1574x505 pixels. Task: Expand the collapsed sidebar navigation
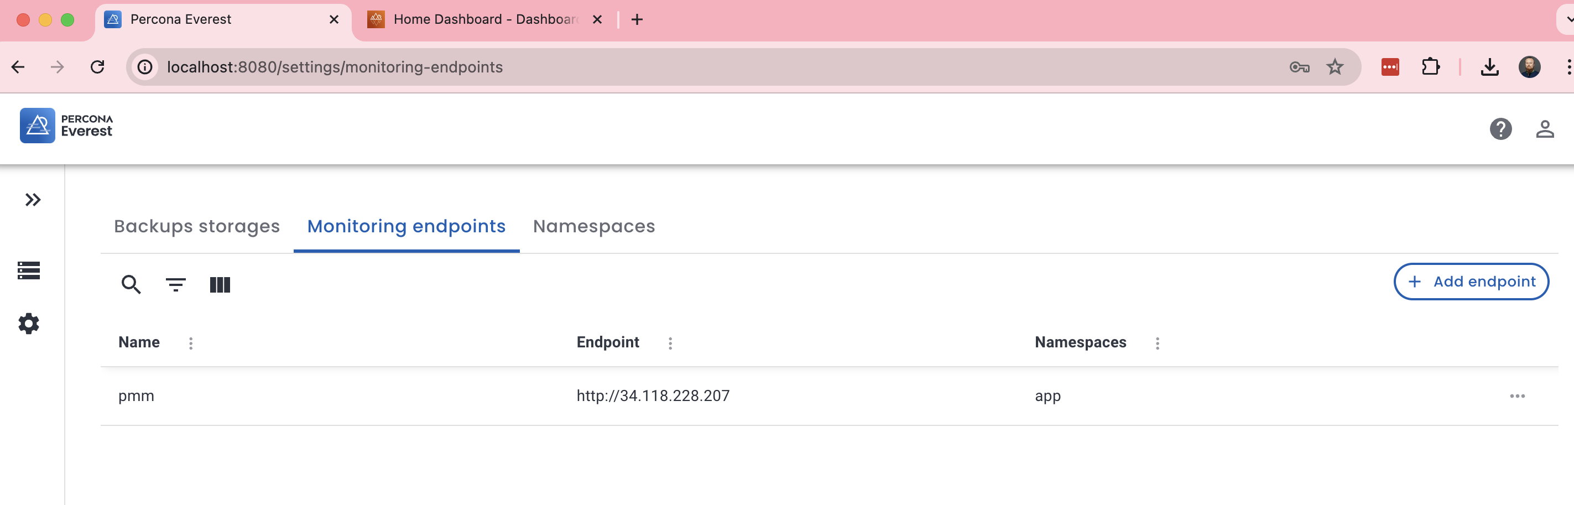(x=32, y=199)
